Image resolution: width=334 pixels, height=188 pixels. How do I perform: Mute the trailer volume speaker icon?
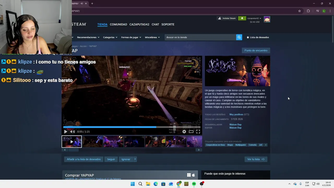pos(73,132)
